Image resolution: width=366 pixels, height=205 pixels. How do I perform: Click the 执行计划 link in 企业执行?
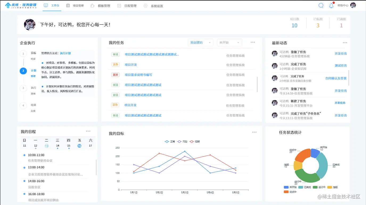tap(65, 53)
